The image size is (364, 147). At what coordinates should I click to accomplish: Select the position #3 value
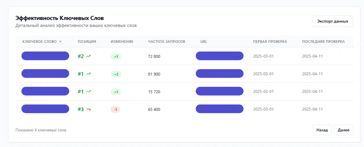(81, 109)
